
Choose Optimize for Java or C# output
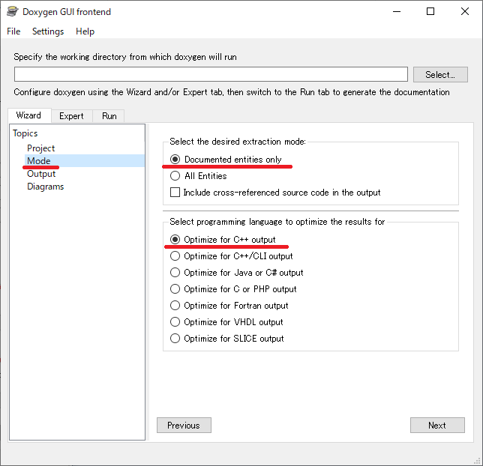[x=175, y=273]
